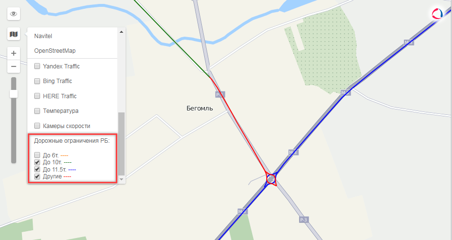Screen dimensions: 452x240
Task: Click the layer list scroll-up arrow
Action: (121, 32)
